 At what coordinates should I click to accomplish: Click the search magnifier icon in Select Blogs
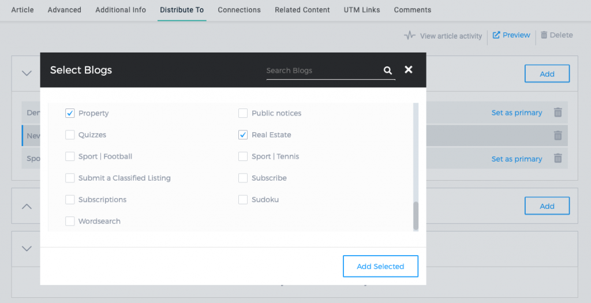pyautogui.click(x=388, y=70)
